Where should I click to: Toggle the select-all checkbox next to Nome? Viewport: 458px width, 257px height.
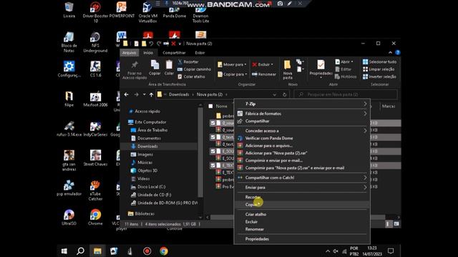tap(210, 106)
